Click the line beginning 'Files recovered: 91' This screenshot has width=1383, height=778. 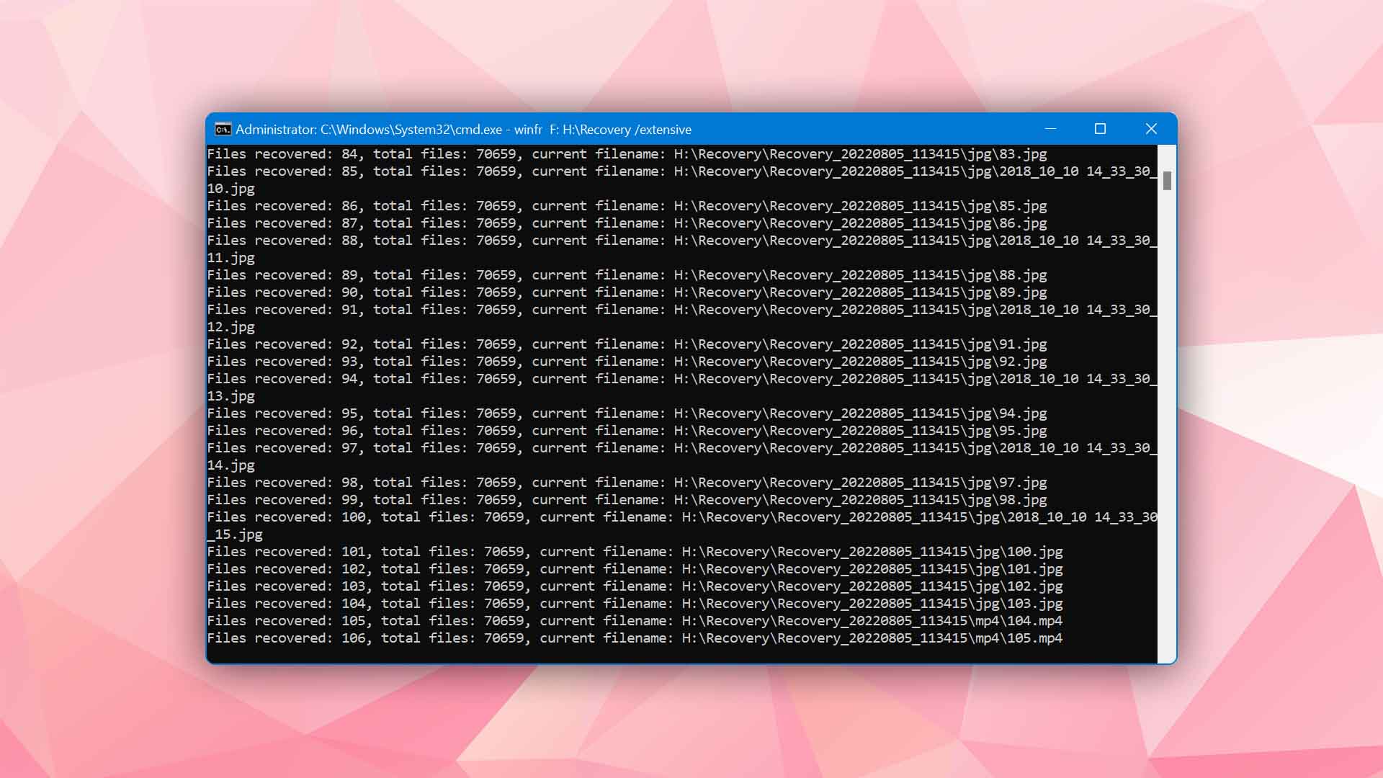[681, 310]
